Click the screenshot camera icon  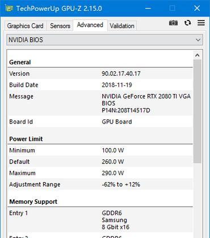pos(173,23)
